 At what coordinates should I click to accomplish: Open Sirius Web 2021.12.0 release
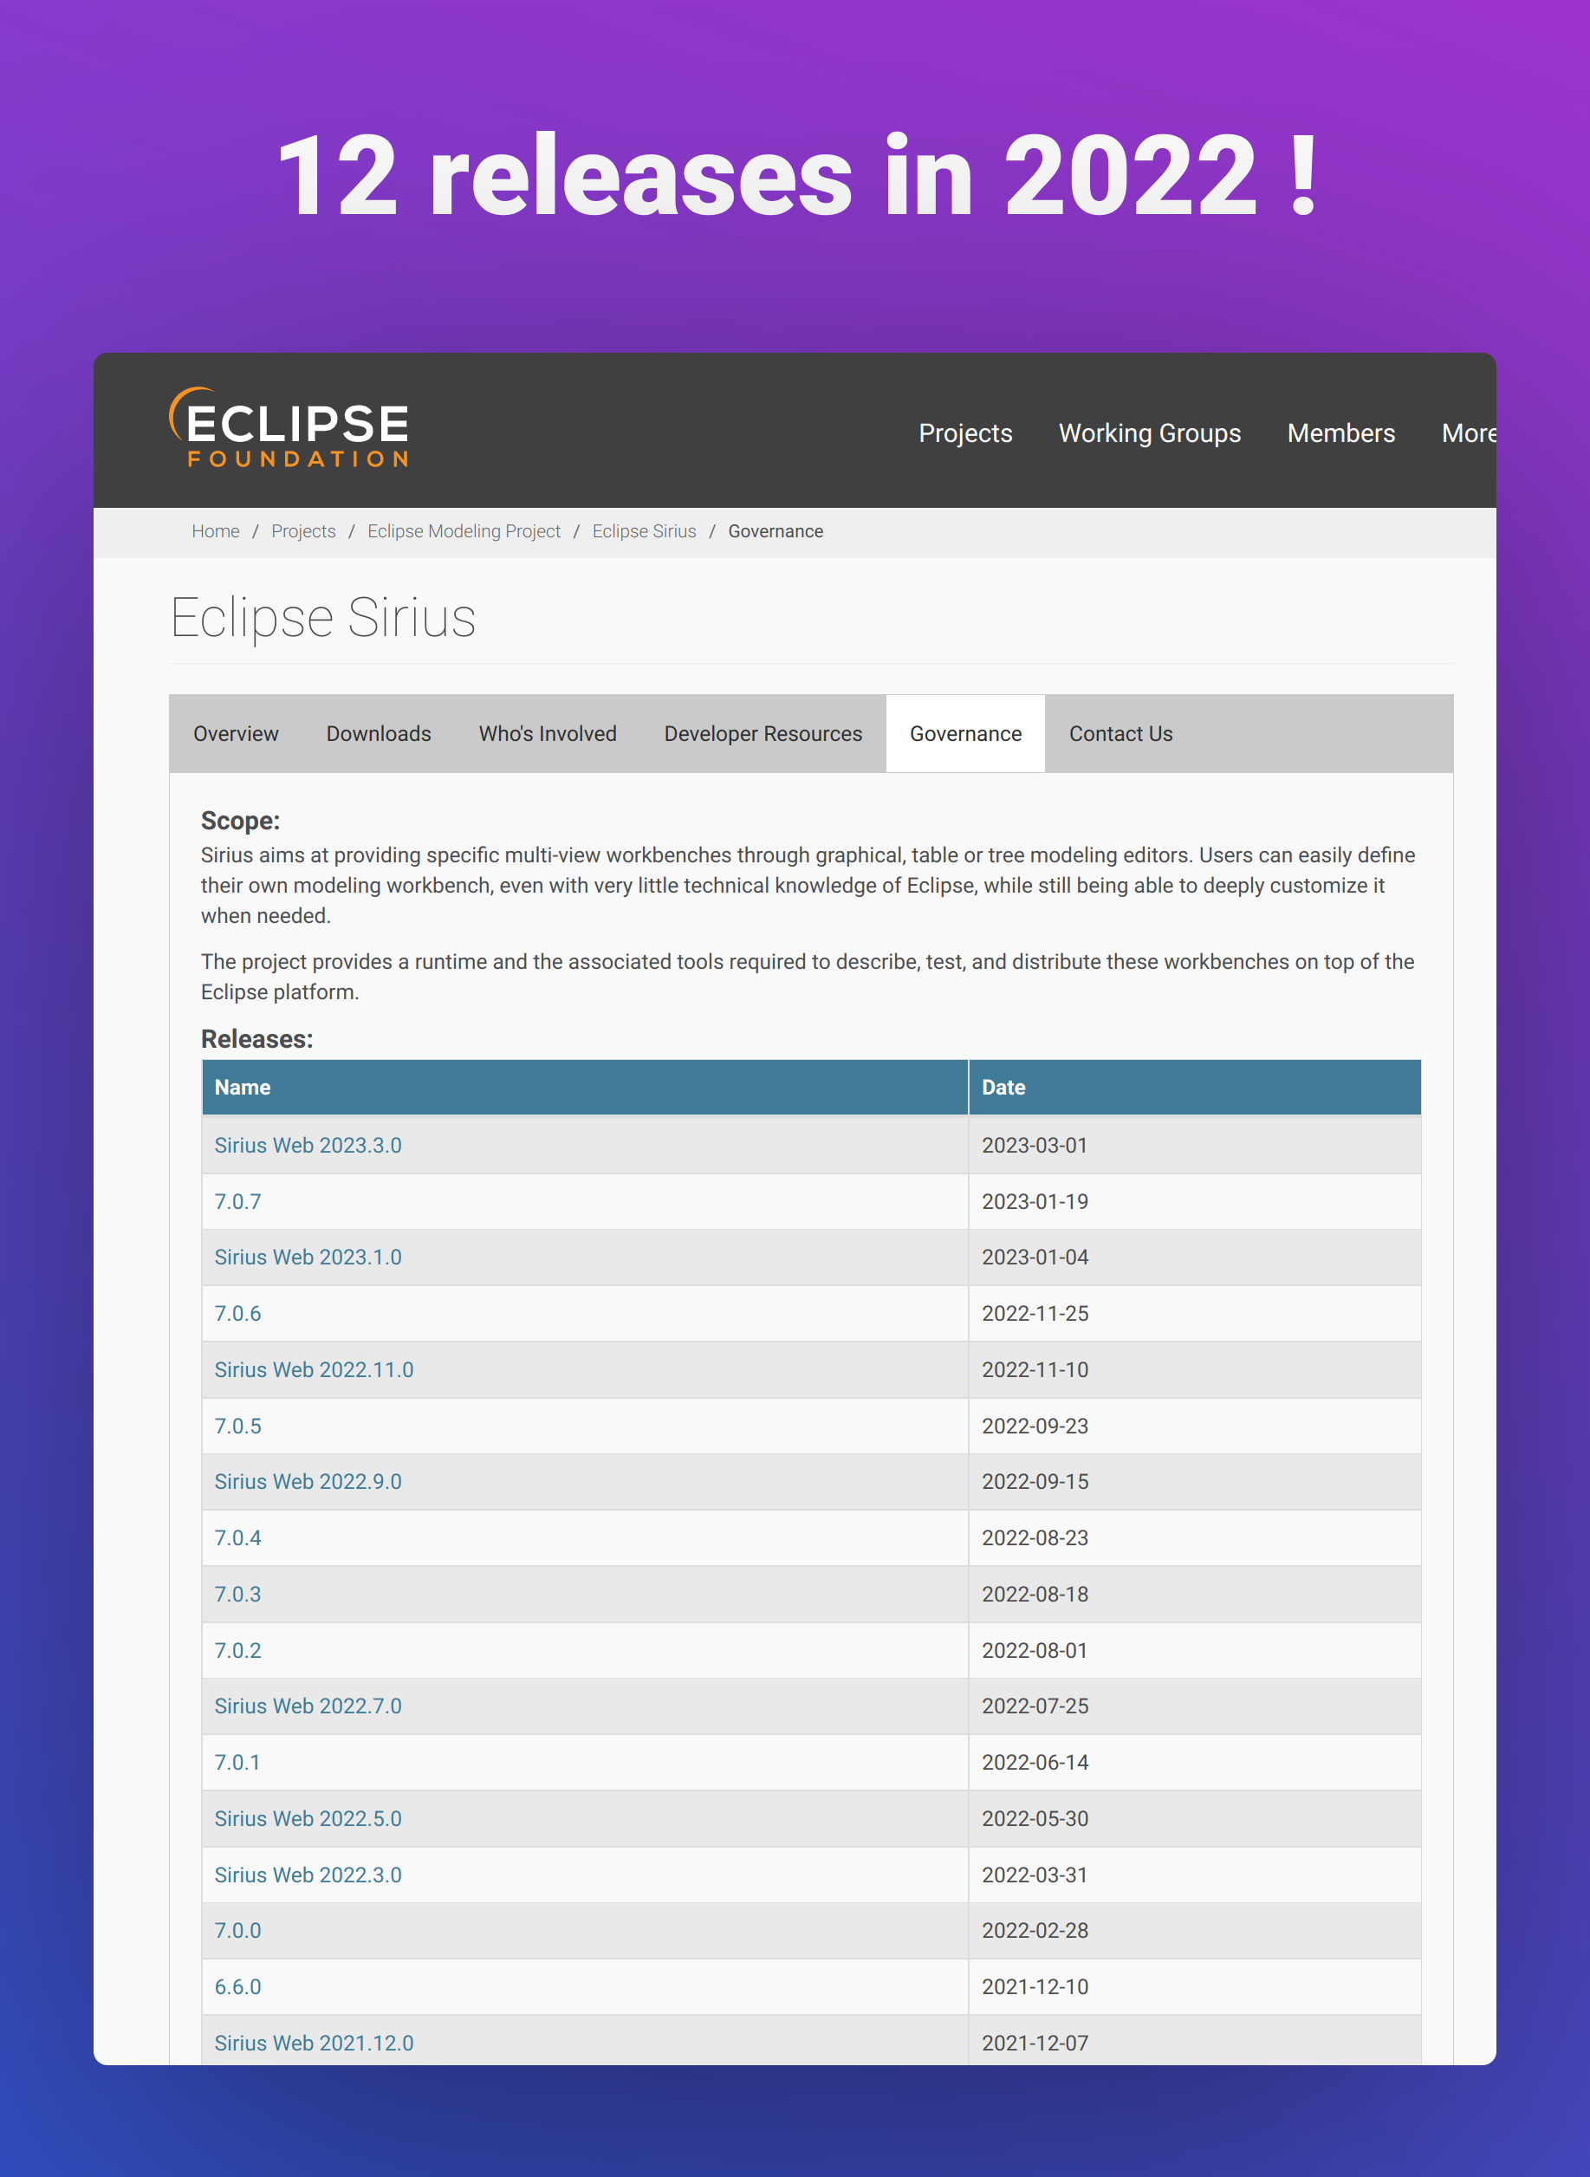314,2043
